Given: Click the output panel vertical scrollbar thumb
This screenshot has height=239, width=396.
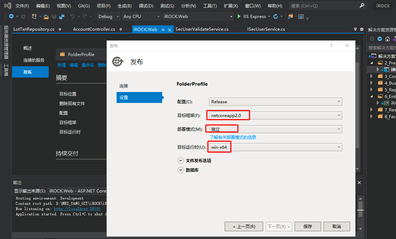Looking at the screenshot, I should tap(360, 209).
